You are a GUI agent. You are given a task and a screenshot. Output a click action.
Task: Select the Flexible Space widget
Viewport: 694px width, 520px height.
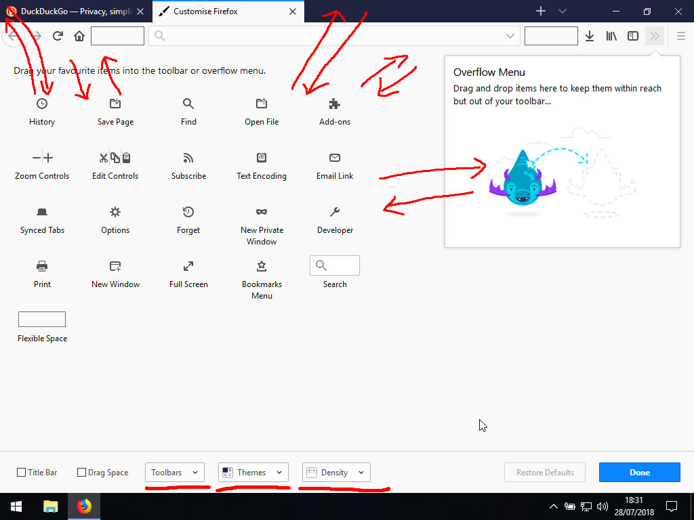click(42, 320)
